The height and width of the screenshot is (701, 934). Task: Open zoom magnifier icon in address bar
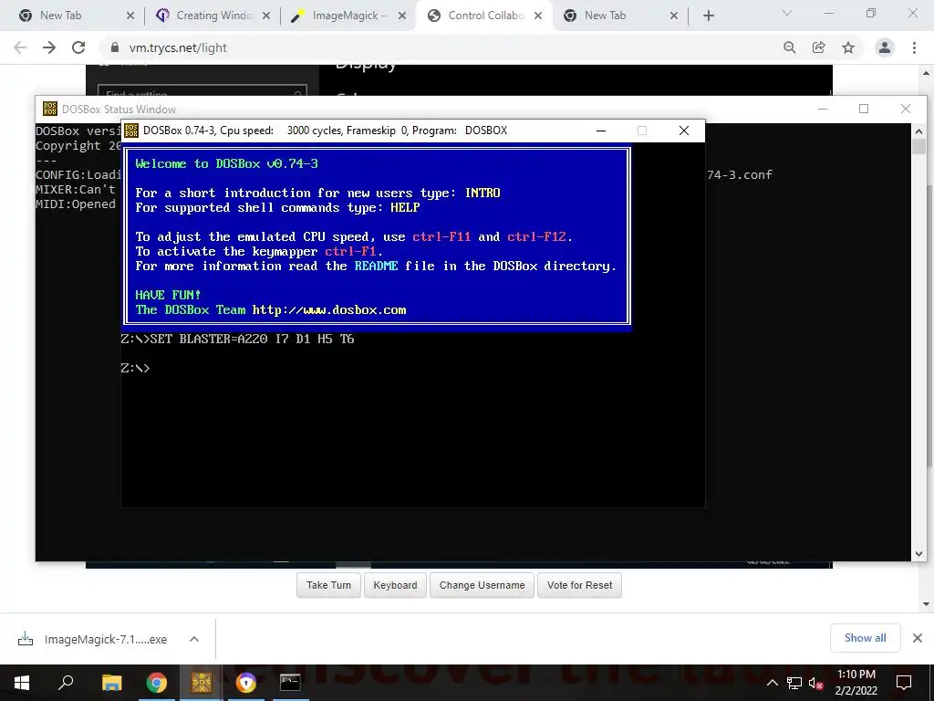coord(789,47)
